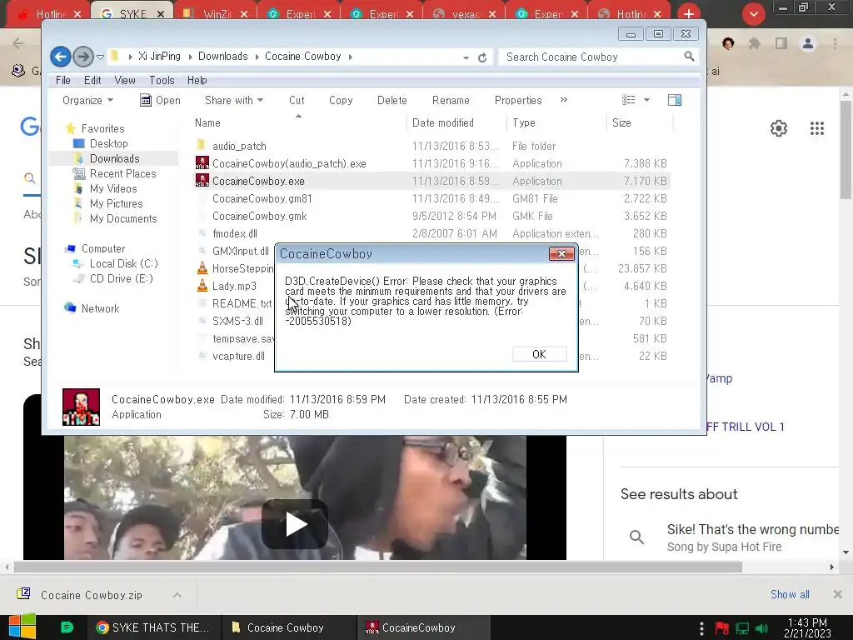Open the View menu
The height and width of the screenshot is (640, 853).
point(125,80)
